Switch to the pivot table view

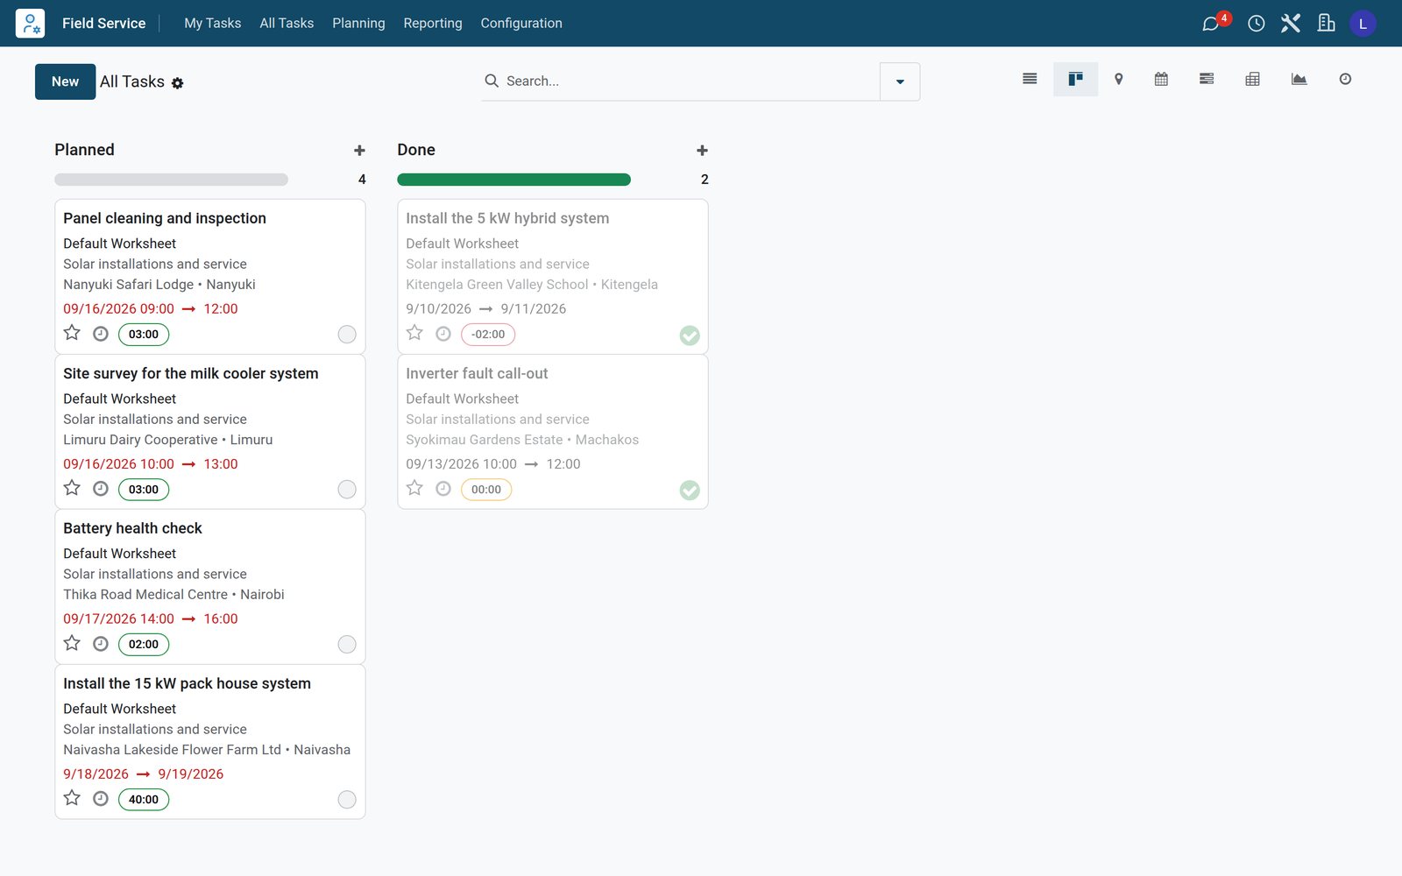(1252, 79)
